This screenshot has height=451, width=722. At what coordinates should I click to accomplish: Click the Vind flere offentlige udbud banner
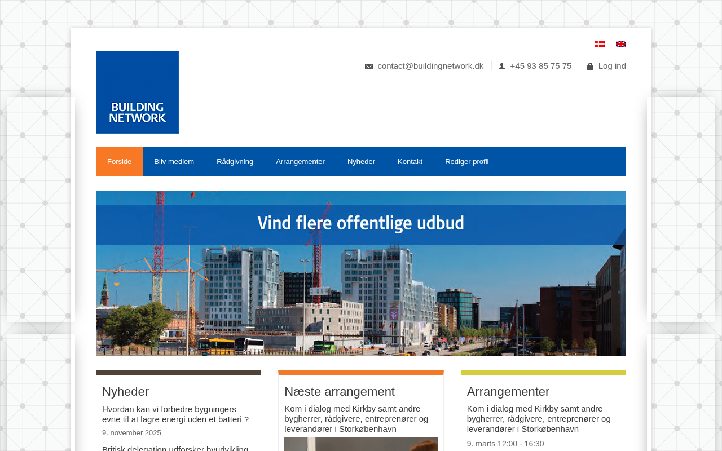click(361, 273)
